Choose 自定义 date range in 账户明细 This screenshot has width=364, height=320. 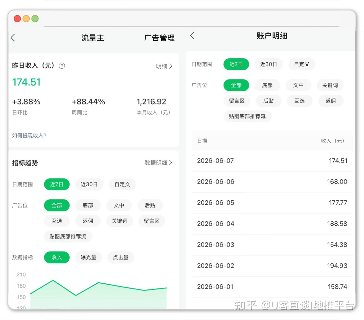[x=302, y=64]
